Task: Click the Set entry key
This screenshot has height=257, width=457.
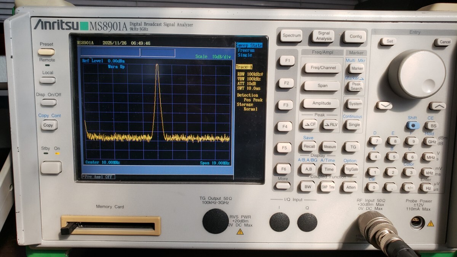Action: 388,42
